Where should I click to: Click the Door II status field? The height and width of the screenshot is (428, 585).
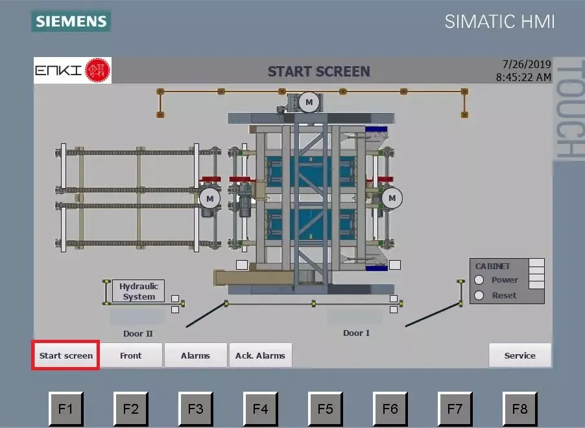(x=137, y=317)
